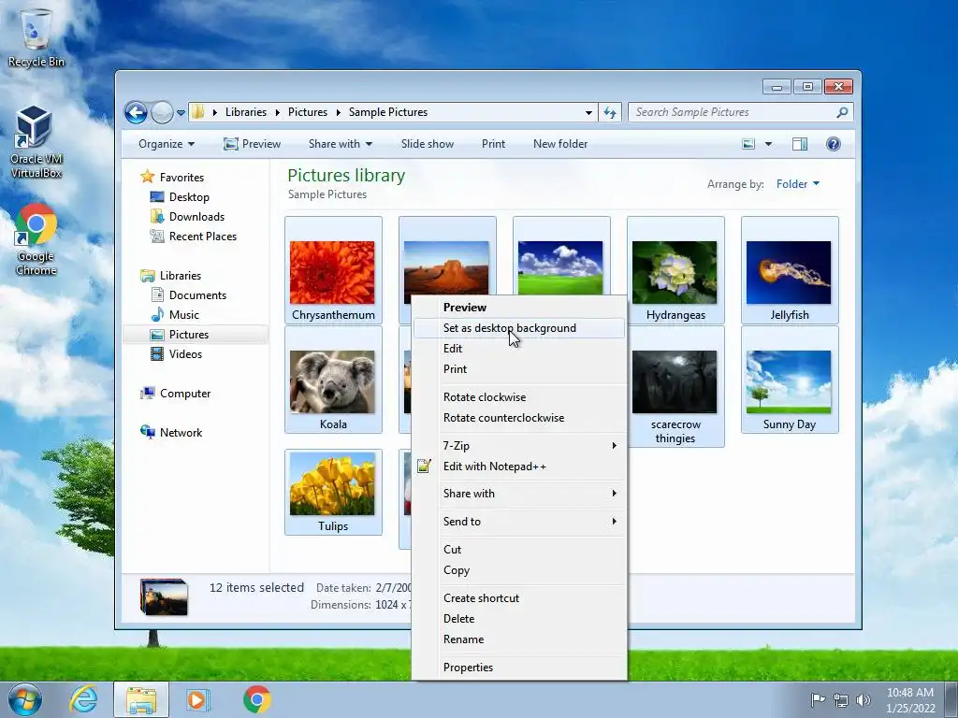Choose Preview in the context menu
958x718 pixels.
coord(520,307)
